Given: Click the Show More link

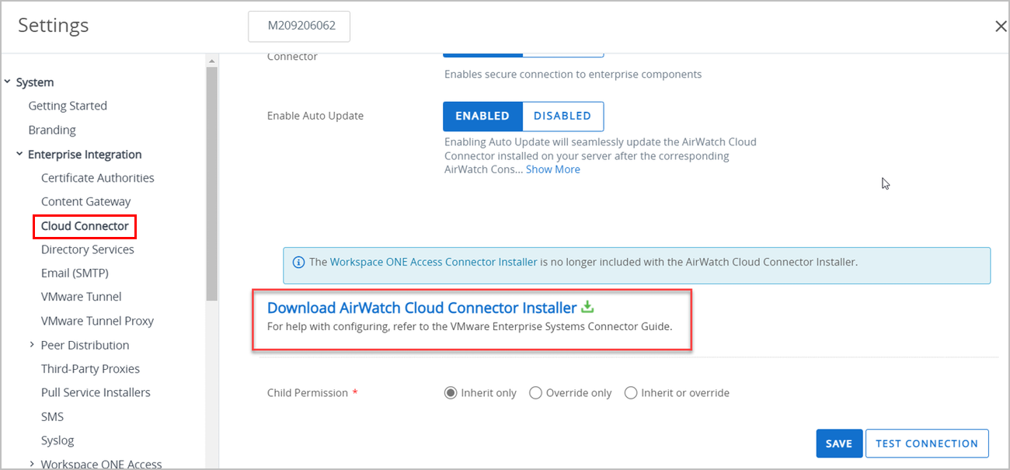Looking at the screenshot, I should pos(553,169).
